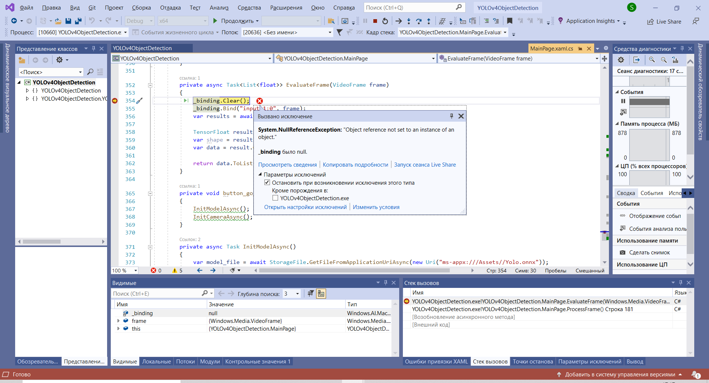This screenshot has height=383, width=709.
Task: Click the notifications icon in status bar
Action: (696, 375)
